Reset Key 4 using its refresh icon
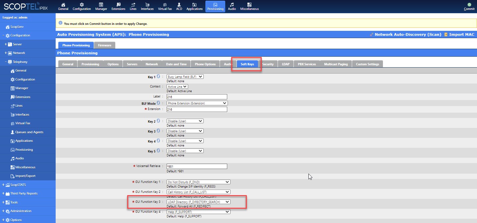 [x=158, y=141]
